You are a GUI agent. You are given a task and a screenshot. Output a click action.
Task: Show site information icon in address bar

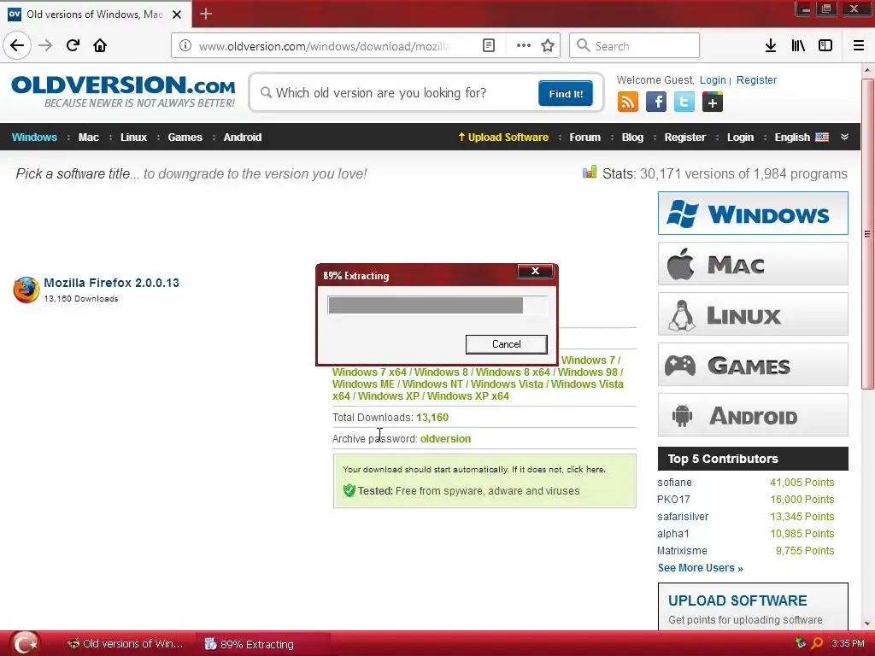(x=185, y=46)
